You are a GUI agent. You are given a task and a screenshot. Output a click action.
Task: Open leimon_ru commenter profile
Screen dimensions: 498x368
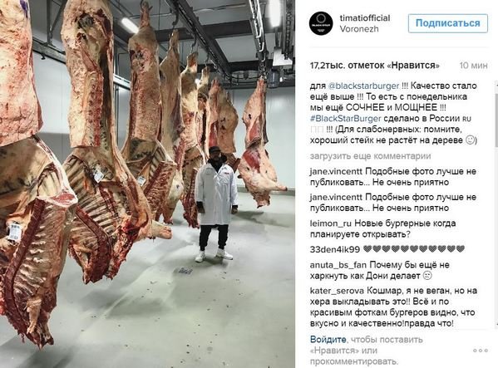(331, 224)
